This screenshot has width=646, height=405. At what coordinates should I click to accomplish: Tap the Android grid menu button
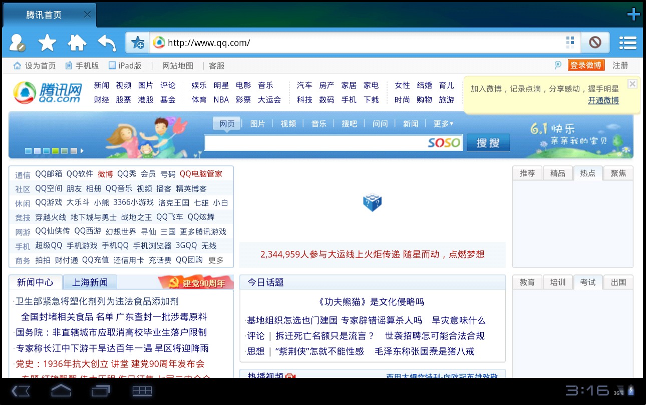click(142, 391)
